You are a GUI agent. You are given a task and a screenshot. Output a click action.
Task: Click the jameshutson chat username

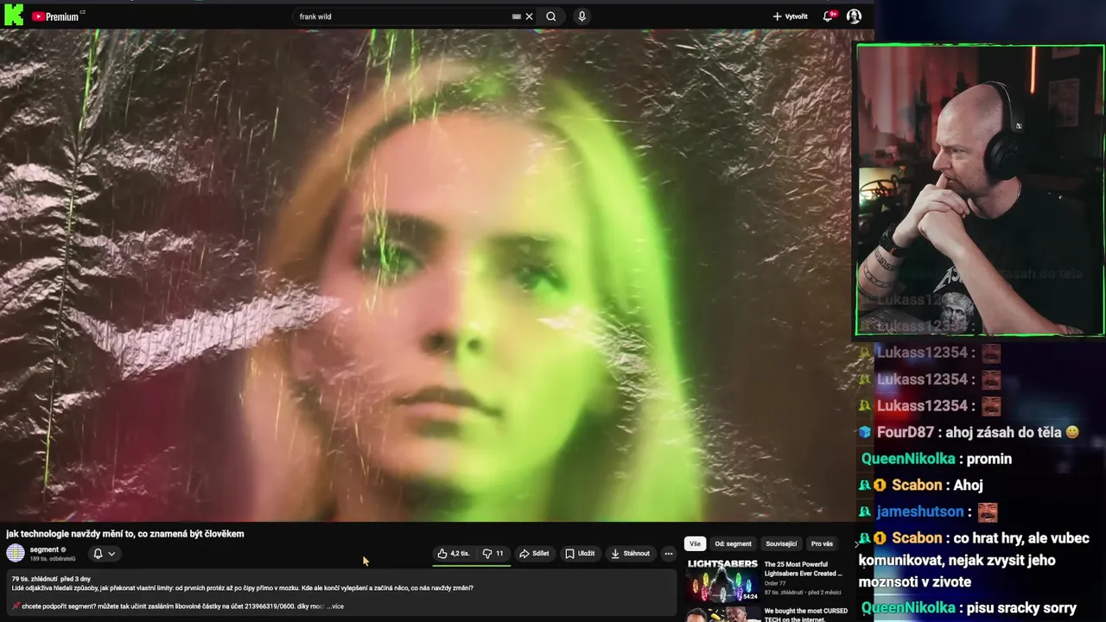pos(919,511)
